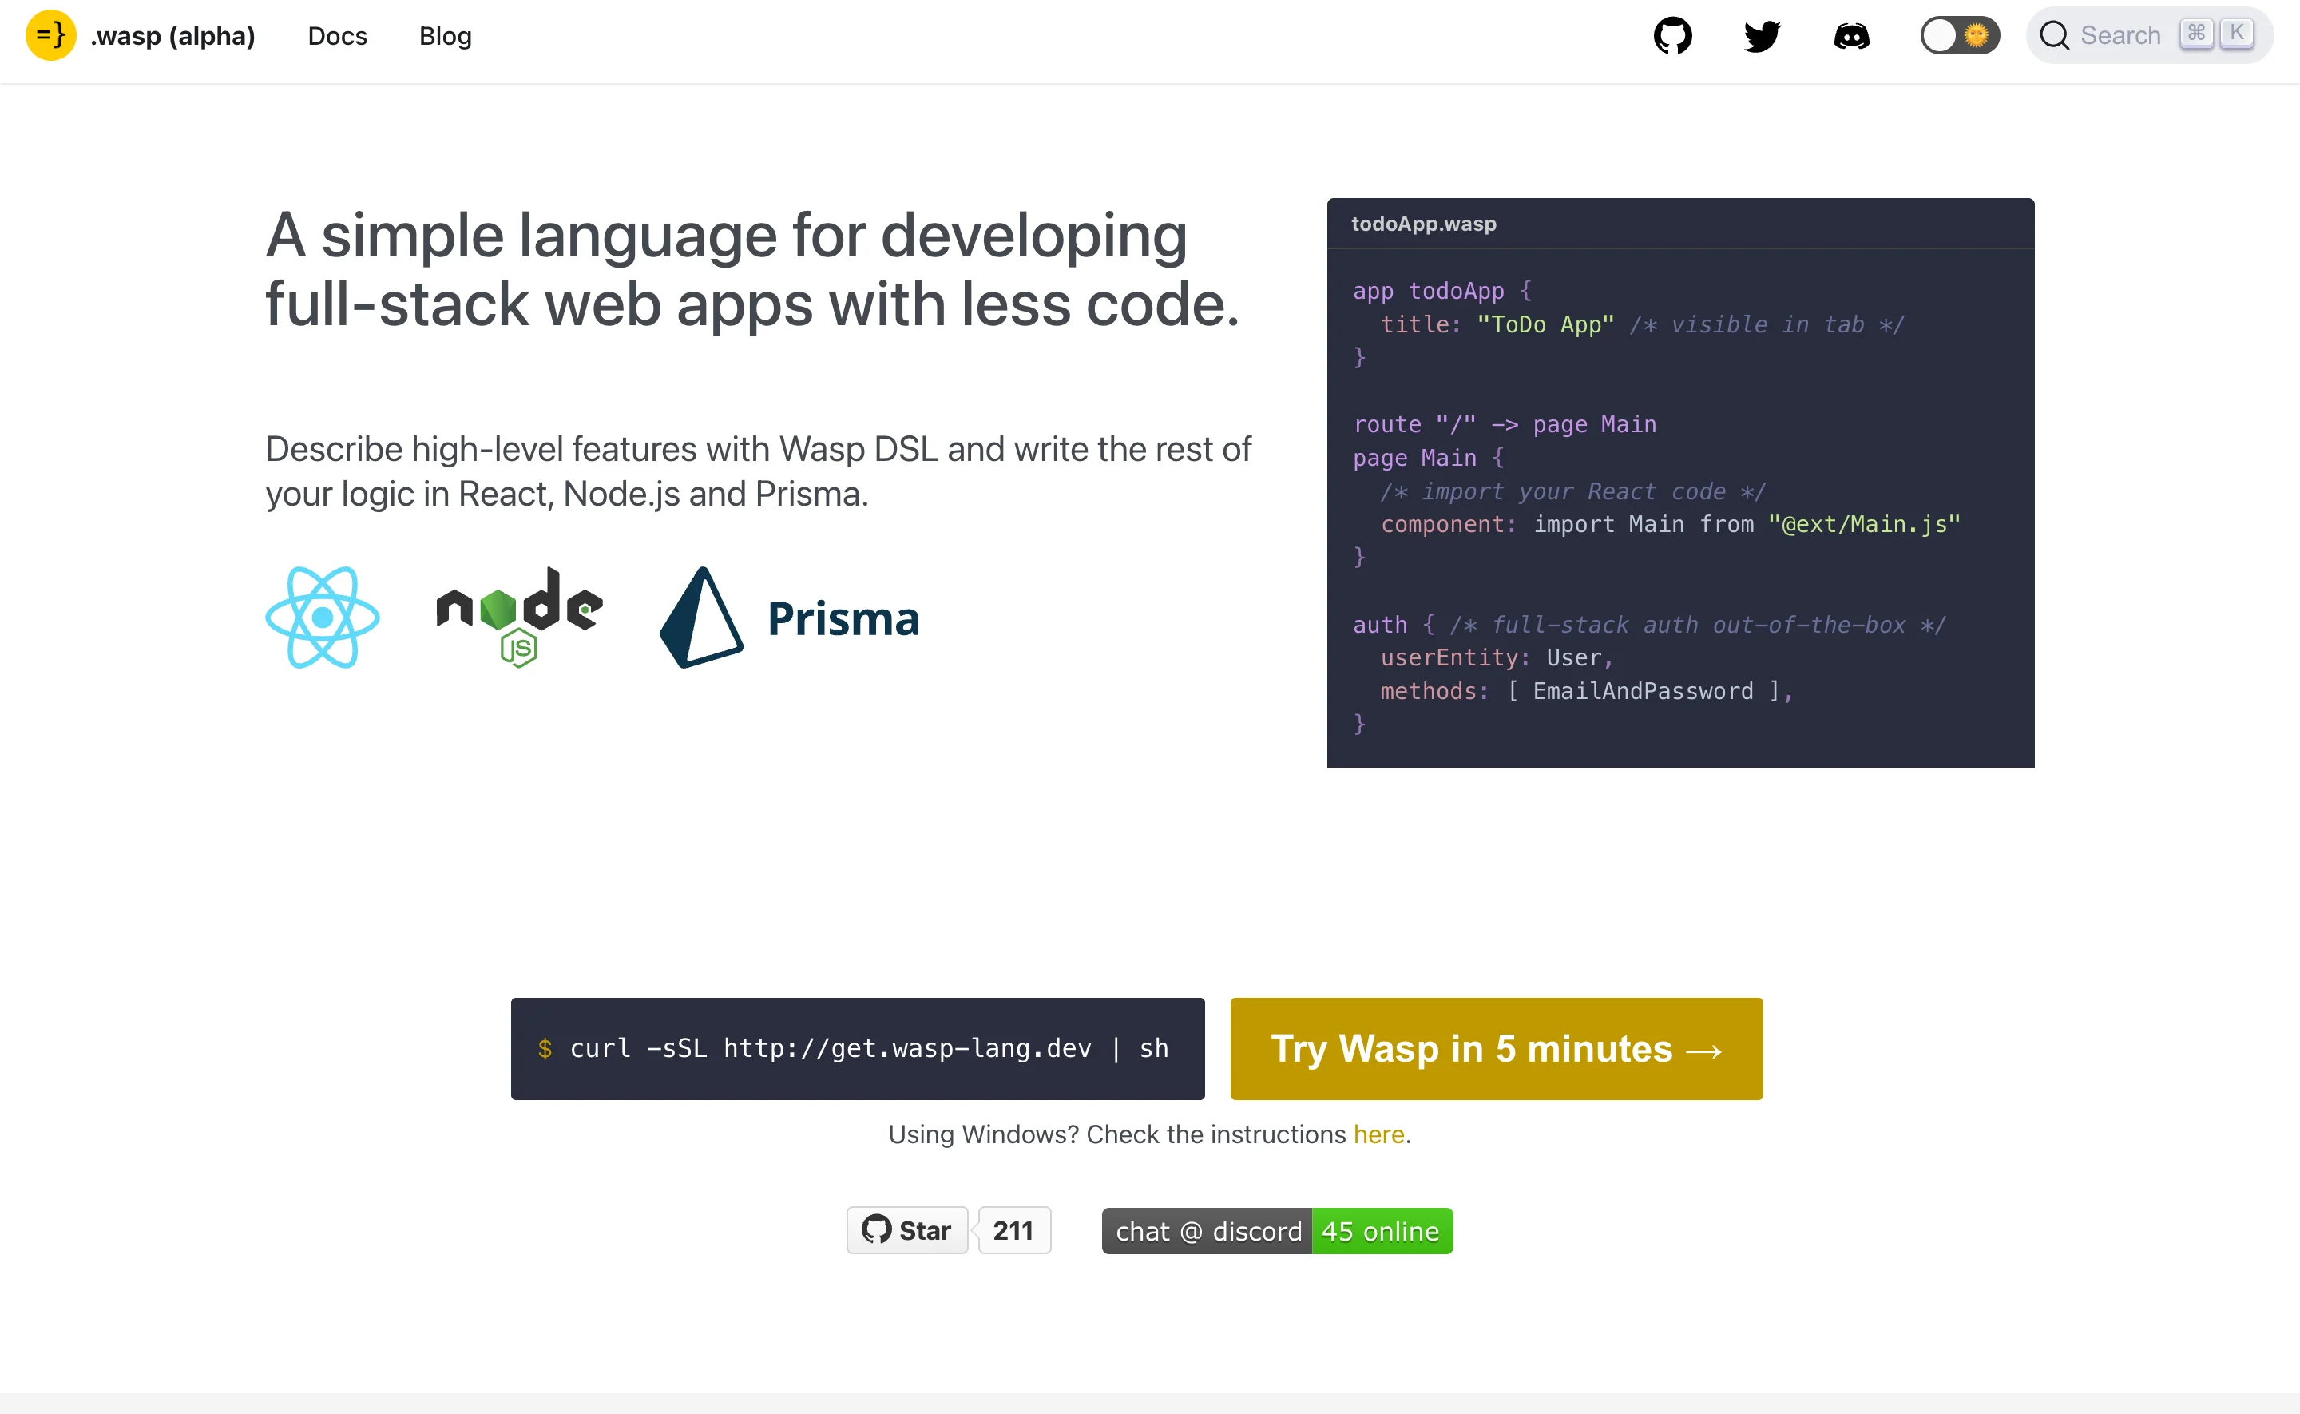Open the chat @ discord badge
The height and width of the screenshot is (1414, 2300).
click(x=1277, y=1231)
